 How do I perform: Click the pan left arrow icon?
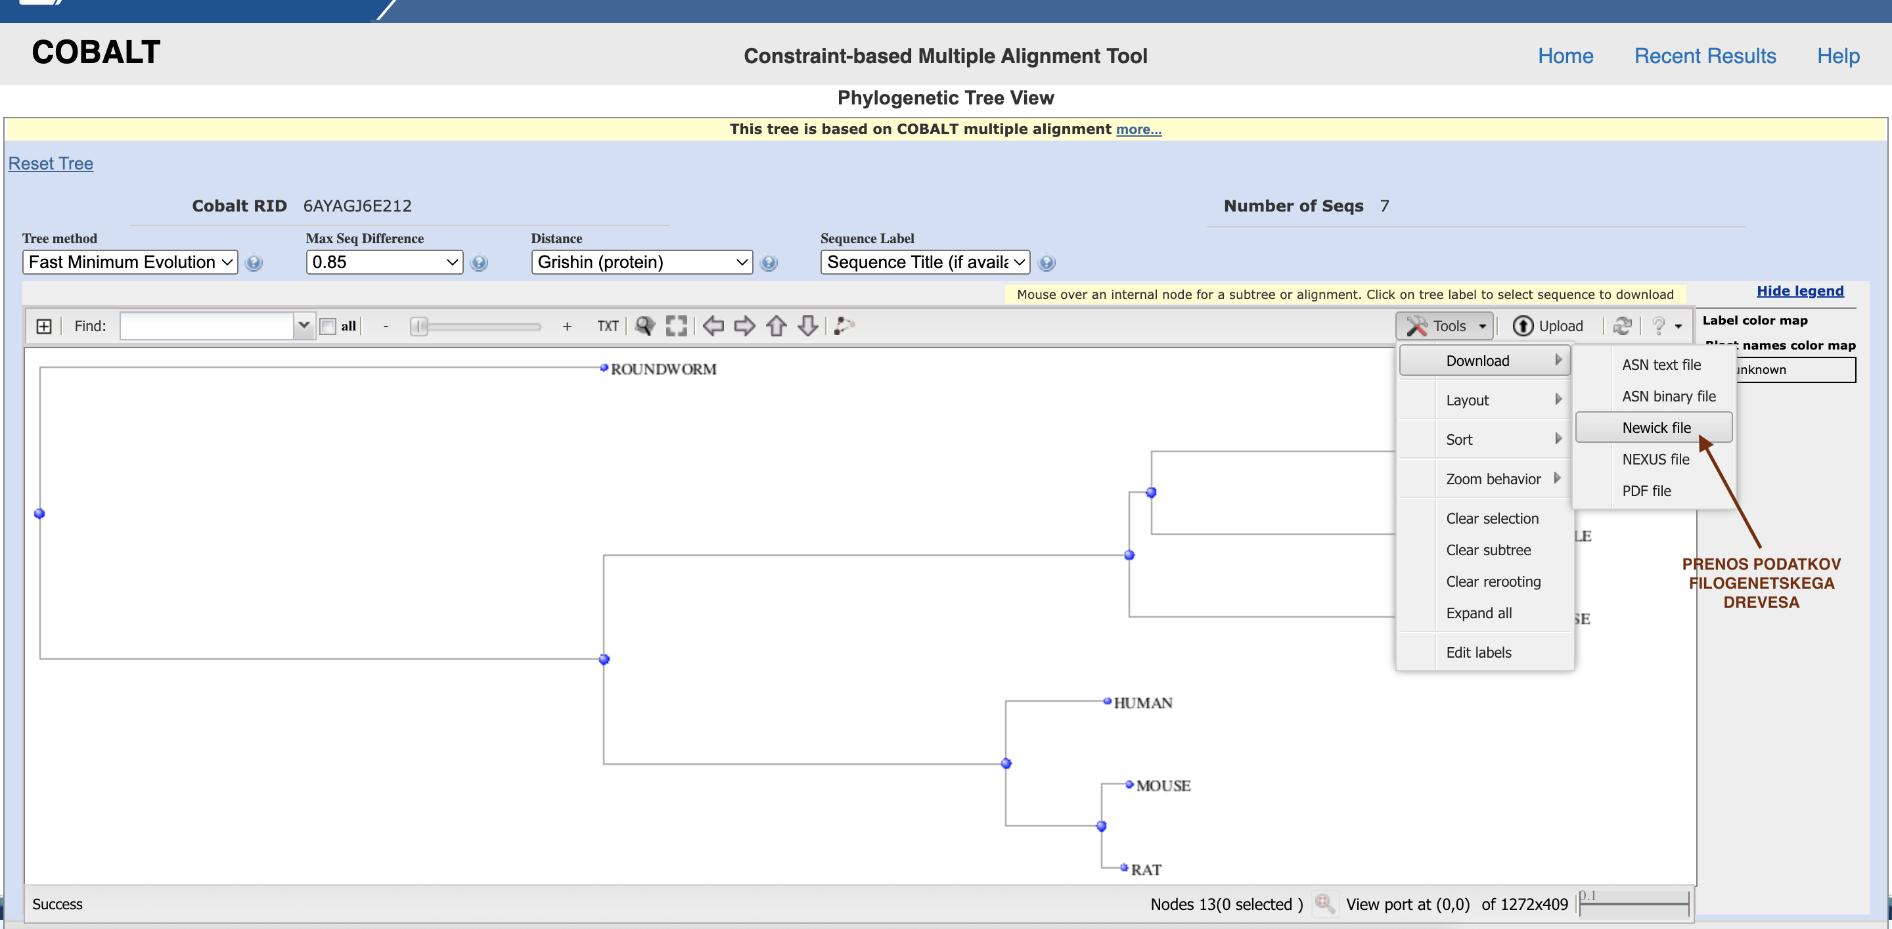coord(712,325)
